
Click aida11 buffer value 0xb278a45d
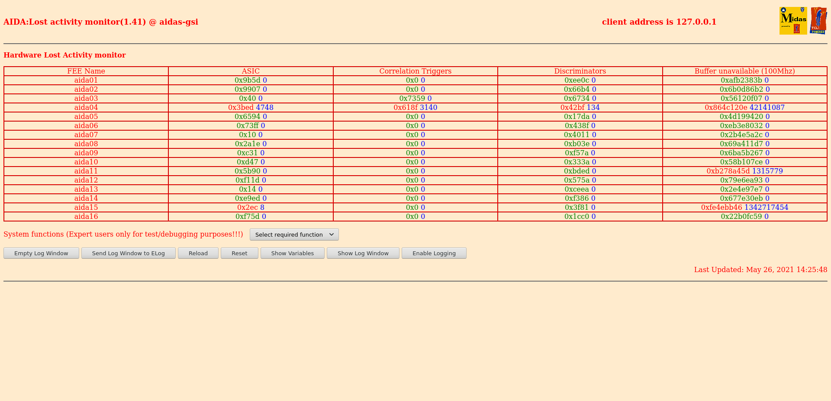[x=728, y=171]
